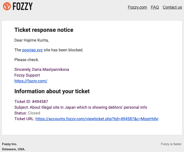Open the Fozzy.com header link
Screen dimensions: 184x152
point(137,7)
